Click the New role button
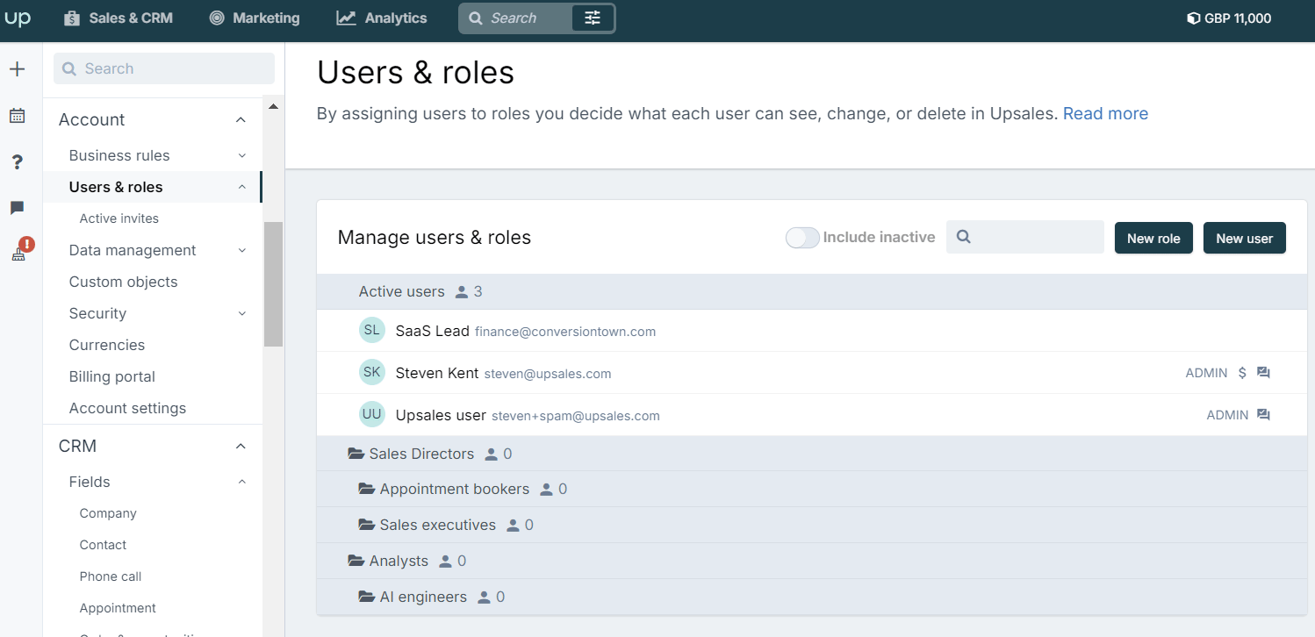The height and width of the screenshot is (637, 1315). [x=1153, y=238]
